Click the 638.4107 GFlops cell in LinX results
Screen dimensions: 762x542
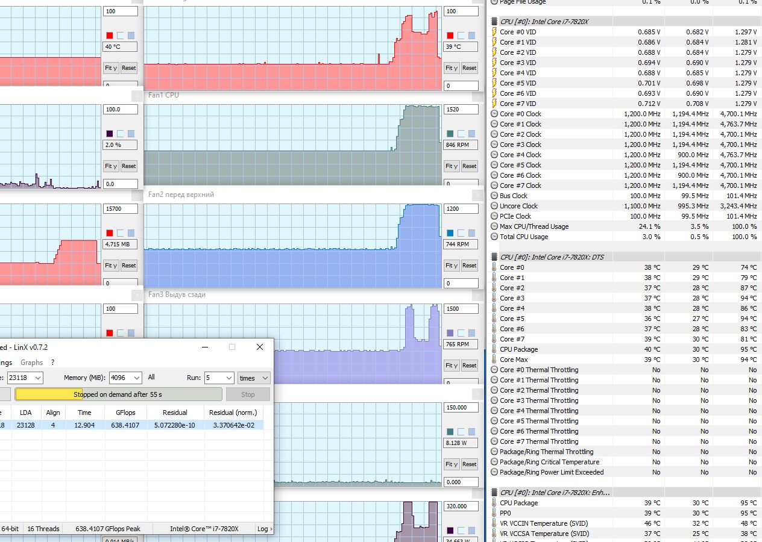pyautogui.click(x=126, y=425)
